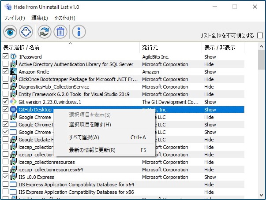Viewport: 266px width, 200px height.
Task: Click the title bar application icon
Action: [x=8, y=7]
